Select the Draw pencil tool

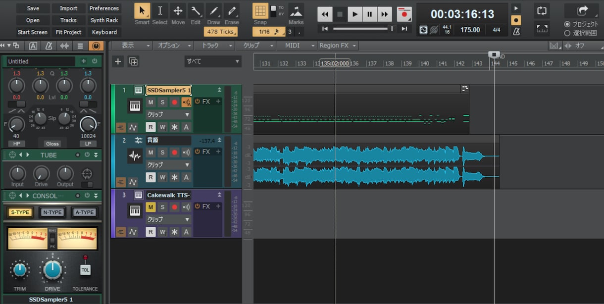tap(213, 11)
